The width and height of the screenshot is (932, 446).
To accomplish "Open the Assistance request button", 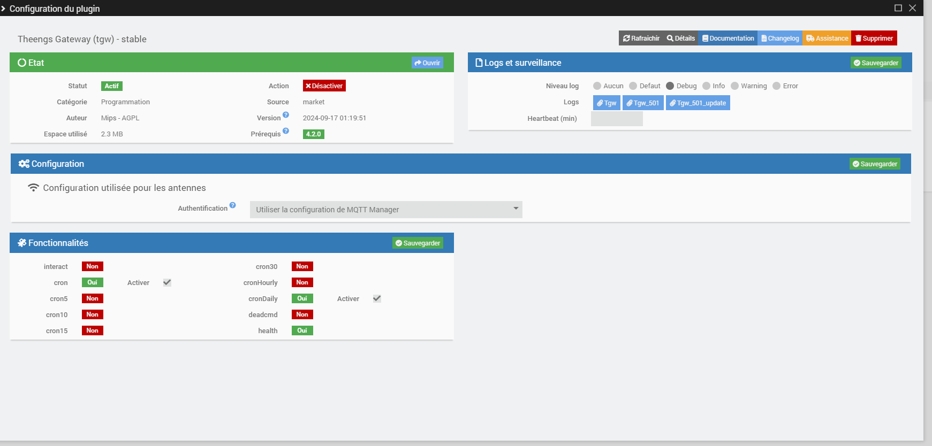I will [827, 39].
